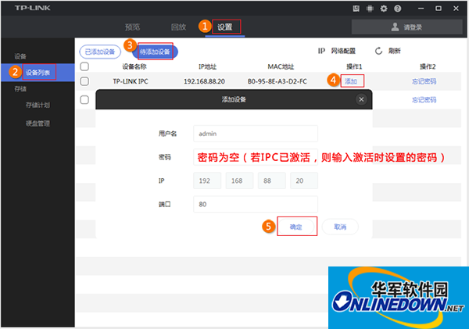Click the IP octet field 20
Image resolution: width=469 pixels, height=329 pixels.
click(304, 181)
